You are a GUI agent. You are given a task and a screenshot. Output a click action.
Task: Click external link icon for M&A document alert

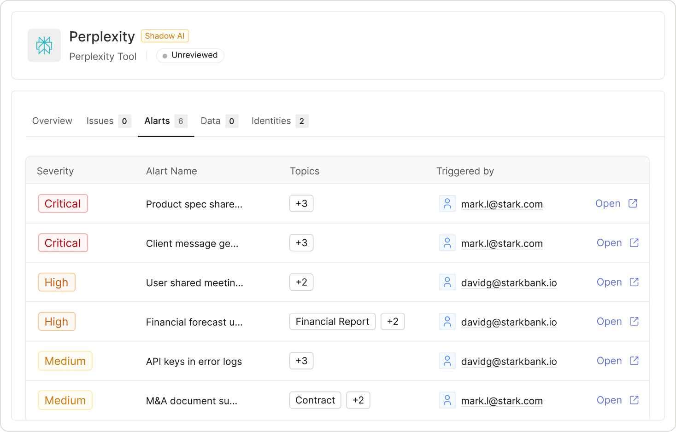pos(634,400)
